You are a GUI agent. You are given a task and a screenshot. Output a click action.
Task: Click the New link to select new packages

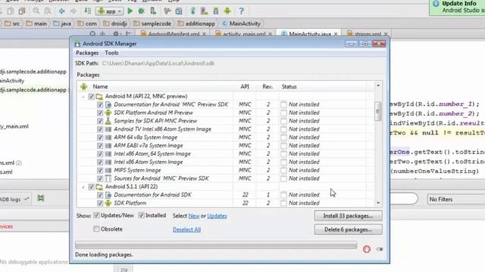coord(194,216)
